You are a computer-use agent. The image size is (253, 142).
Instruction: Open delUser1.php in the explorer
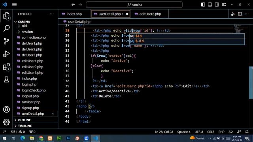point(32,43)
